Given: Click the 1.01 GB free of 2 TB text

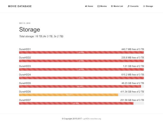Looking at the screenshot, I should pyautogui.click(x=133, y=66).
